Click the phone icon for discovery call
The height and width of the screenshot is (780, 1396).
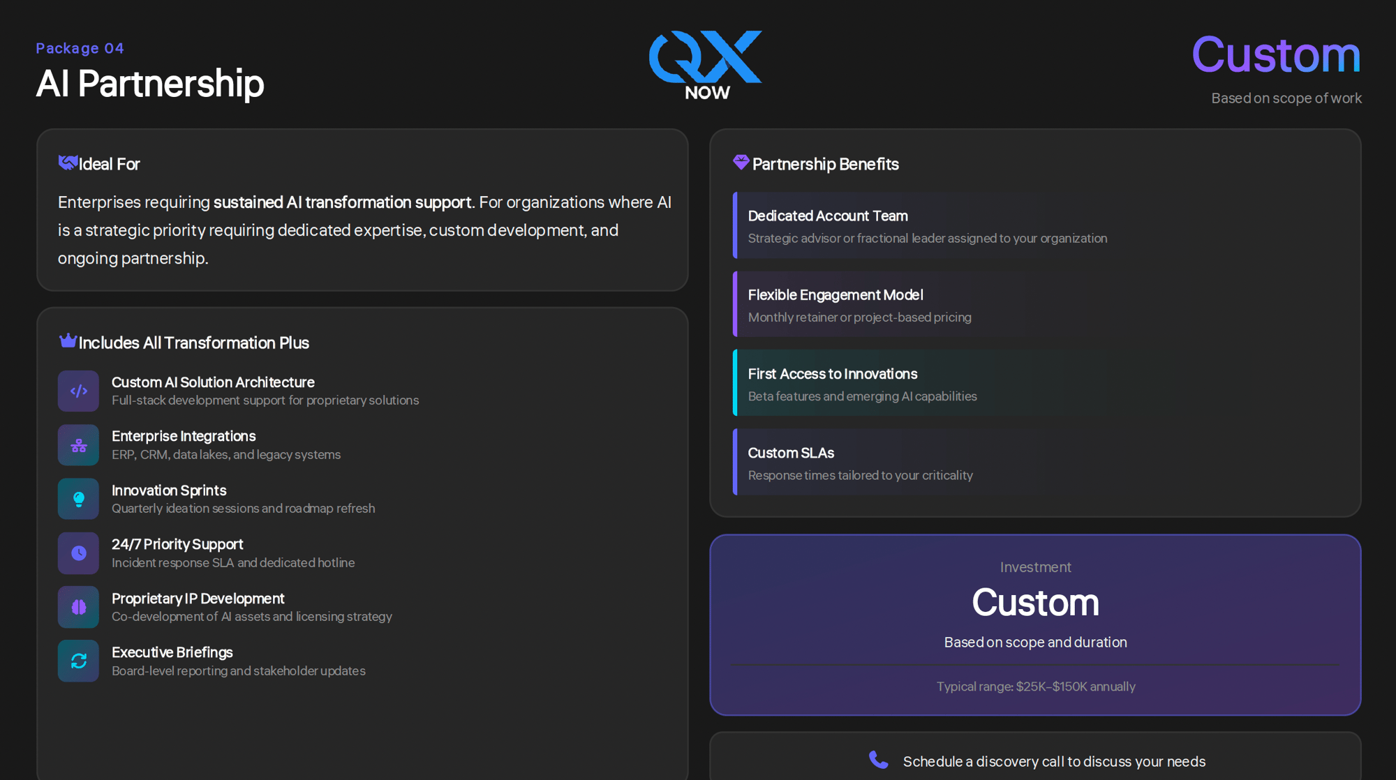(x=878, y=760)
